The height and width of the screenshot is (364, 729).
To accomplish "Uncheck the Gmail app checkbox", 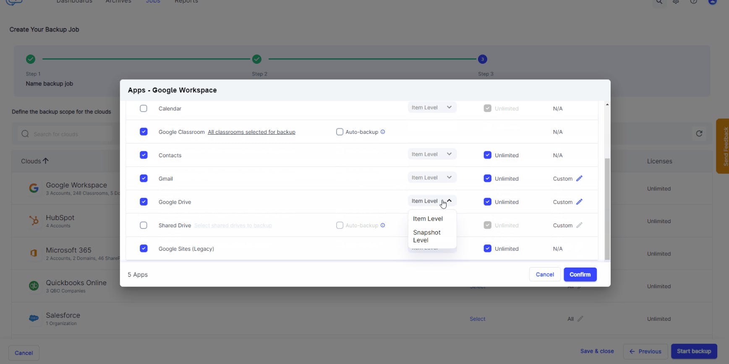I will pyautogui.click(x=144, y=179).
